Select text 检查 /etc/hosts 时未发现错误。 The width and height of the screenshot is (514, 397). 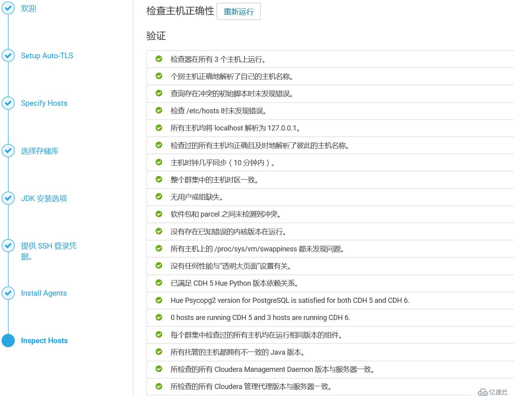pyautogui.click(x=219, y=111)
